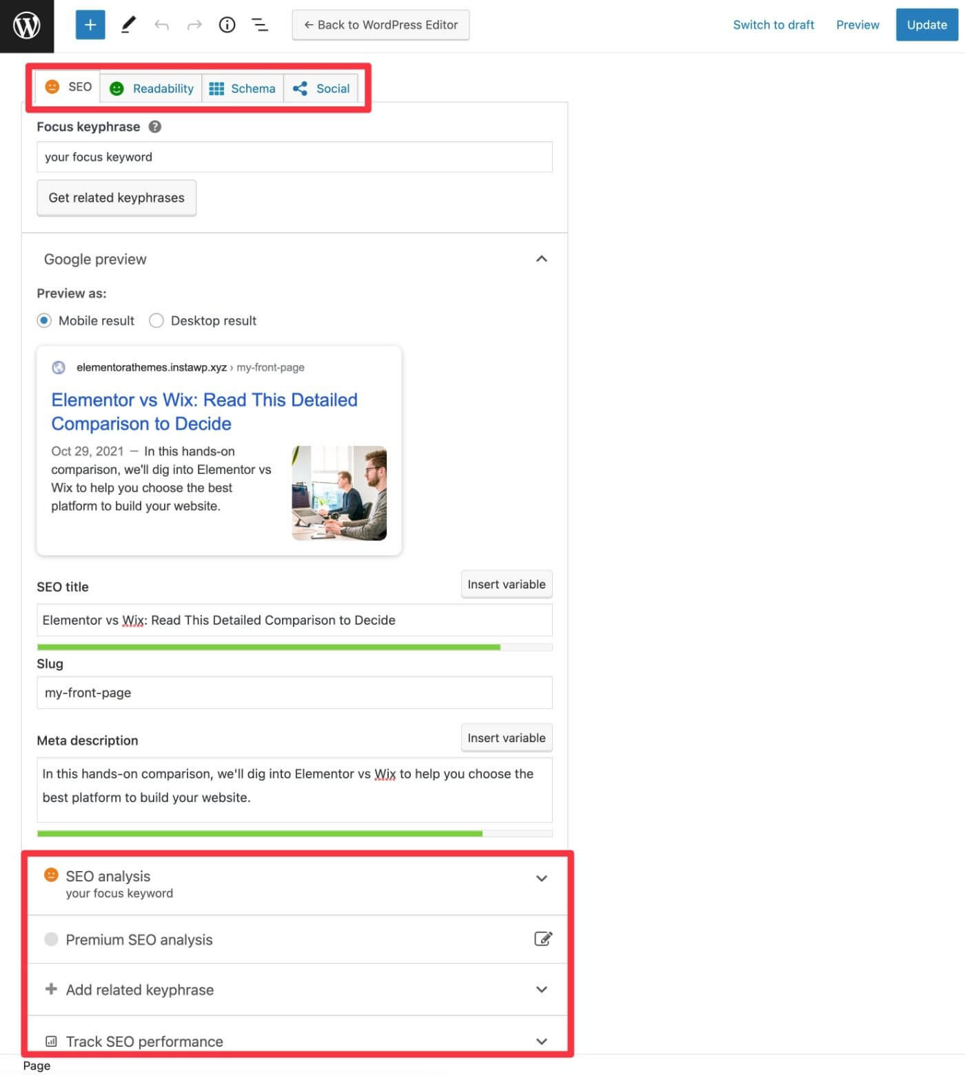Image resolution: width=965 pixels, height=1075 pixels.
Task: Click the Page breadcrumb at bottom
Action: 37,1065
